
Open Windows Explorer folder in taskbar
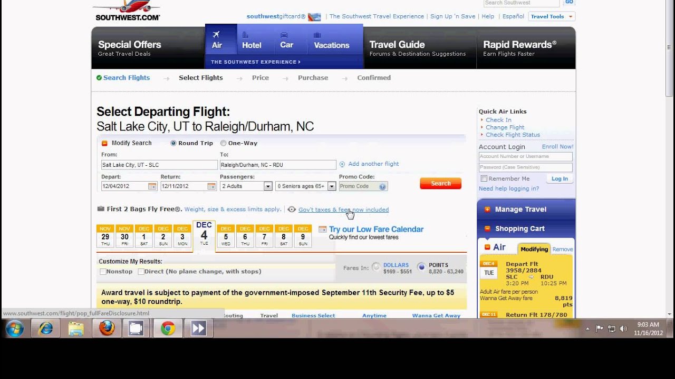coord(76,329)
